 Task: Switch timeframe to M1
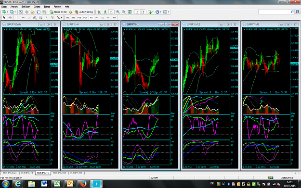pos(67,18)
